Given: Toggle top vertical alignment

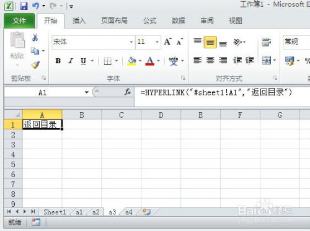Looking at the screenshot, I should pos(197,41).
